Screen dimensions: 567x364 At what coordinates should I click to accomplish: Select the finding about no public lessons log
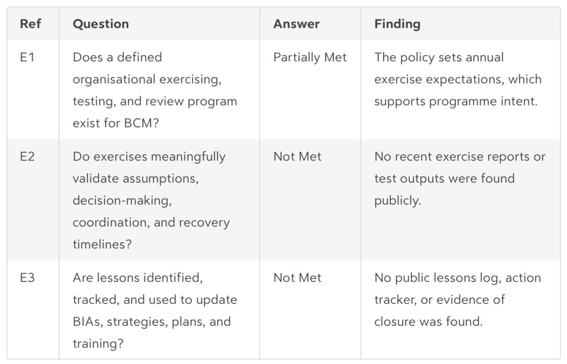tap(457, 299)
